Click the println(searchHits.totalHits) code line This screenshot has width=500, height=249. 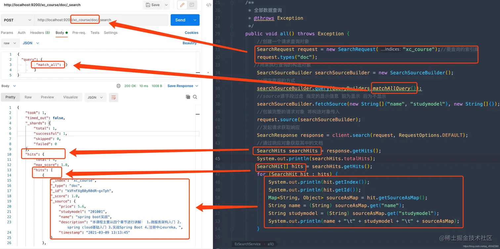point(316,159)
